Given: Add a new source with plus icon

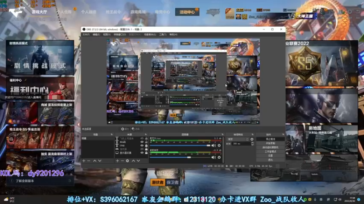Looking at the screenshot, I should [x=117, y=160].
